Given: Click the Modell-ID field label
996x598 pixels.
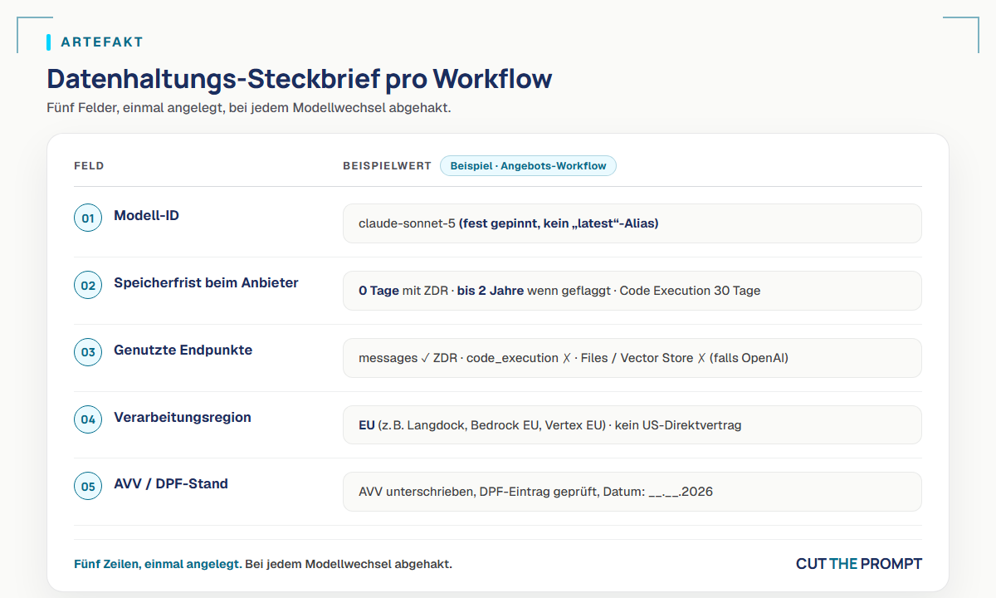Looking at the screenshot, I should tap(146, 216).
